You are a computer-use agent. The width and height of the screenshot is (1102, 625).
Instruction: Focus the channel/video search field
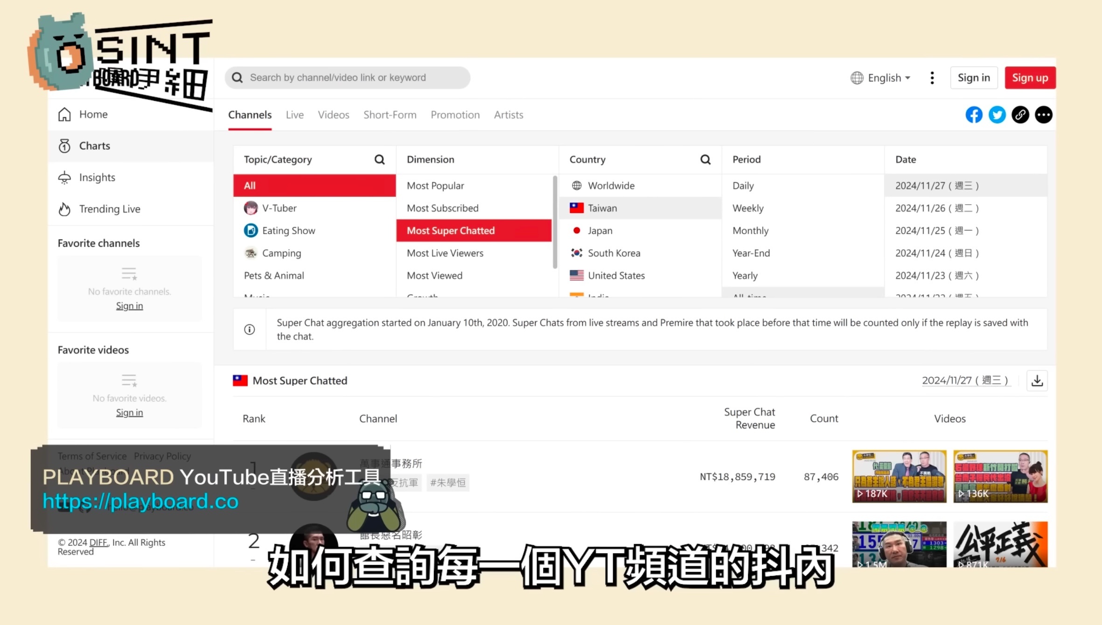tap(348, 77)
